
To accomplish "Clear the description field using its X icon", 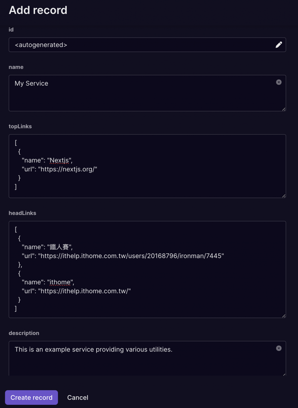I will (x=279, y=348).
